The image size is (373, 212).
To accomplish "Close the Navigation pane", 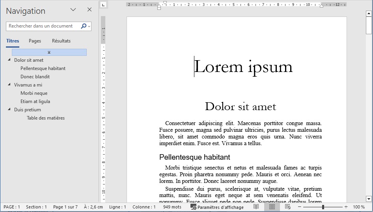I will click(x=90, y=10).
